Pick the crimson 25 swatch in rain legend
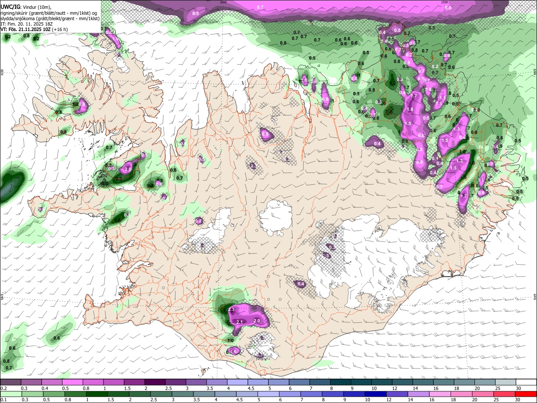Viewport: 537px width, 403px height. (505, 394)
